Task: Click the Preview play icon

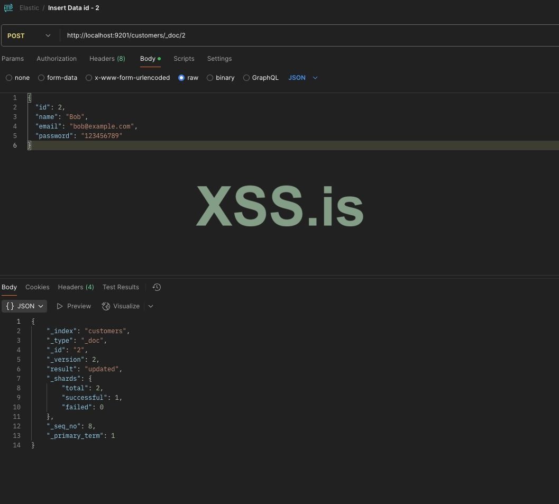Action: pos(60,306)
